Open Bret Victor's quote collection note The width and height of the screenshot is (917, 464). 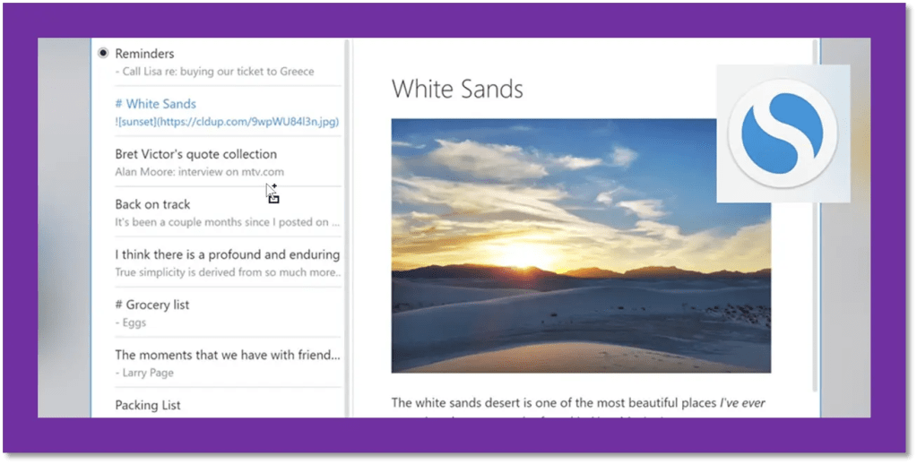pyautogui.click(x=196, y=154)
